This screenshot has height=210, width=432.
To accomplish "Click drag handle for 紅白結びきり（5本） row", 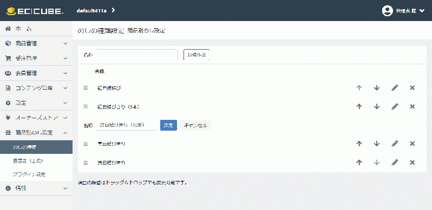I will click(x=86, y=106).
